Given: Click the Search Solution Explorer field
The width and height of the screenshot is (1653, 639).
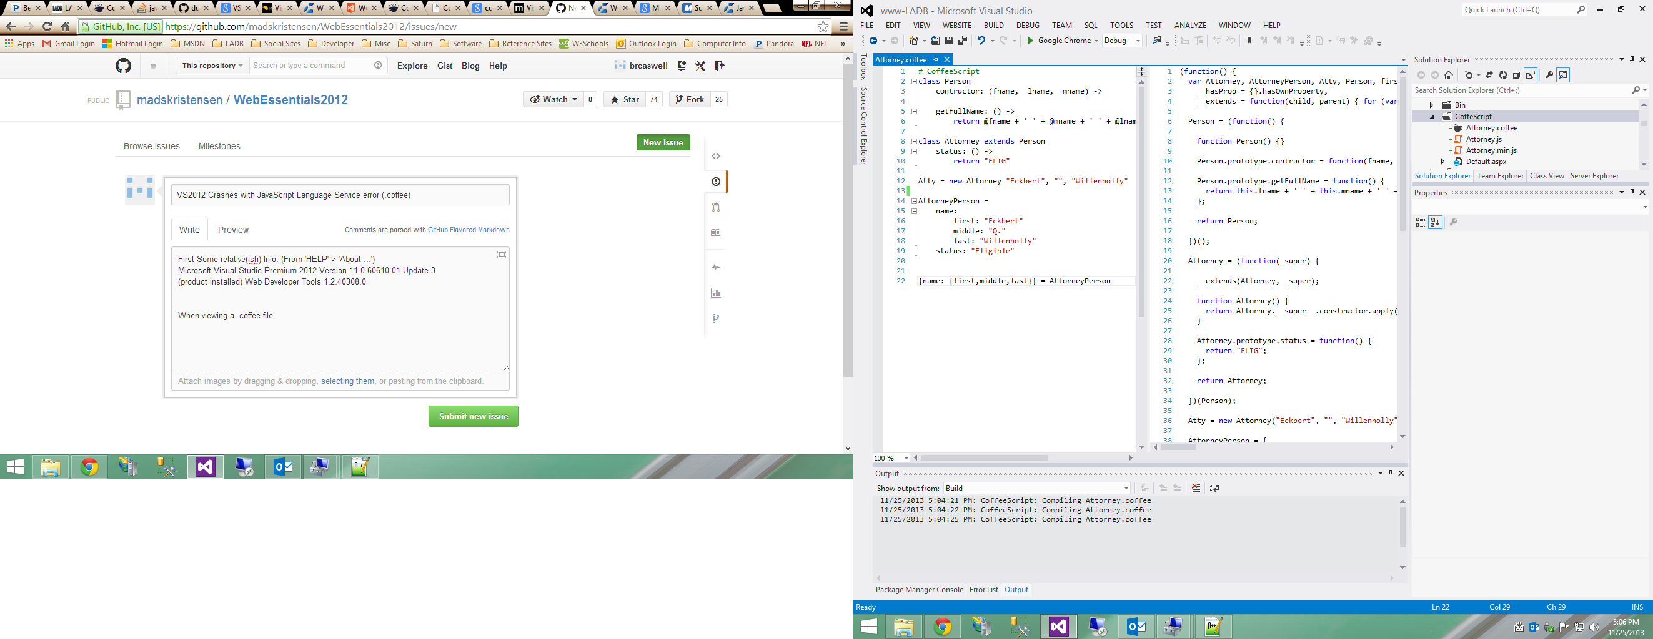Looking at the screenshot, I should click(x=1521, y=90).
